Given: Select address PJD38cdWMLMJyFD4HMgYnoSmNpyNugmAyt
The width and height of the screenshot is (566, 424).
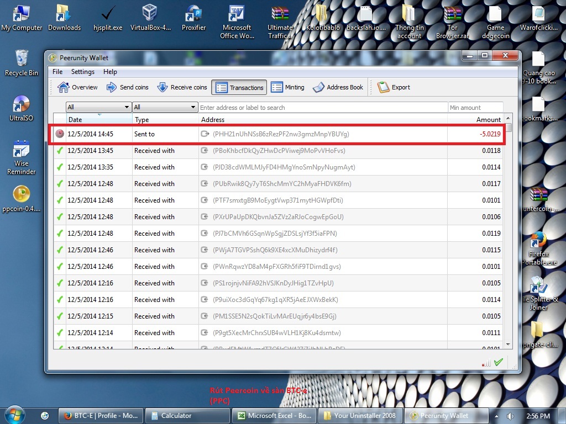Looking at the screenshot, I should click(284, 167).
